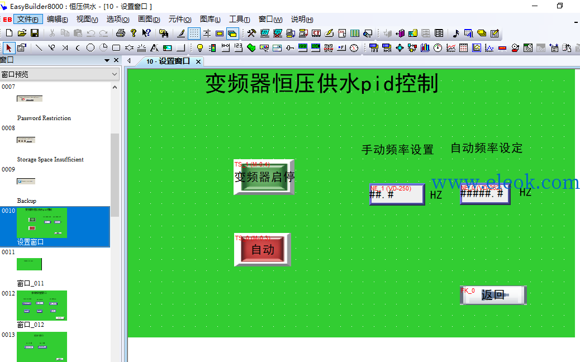Print using the printer icon
This screenshot has height=362, width=580.
click(x=121, y=34)
